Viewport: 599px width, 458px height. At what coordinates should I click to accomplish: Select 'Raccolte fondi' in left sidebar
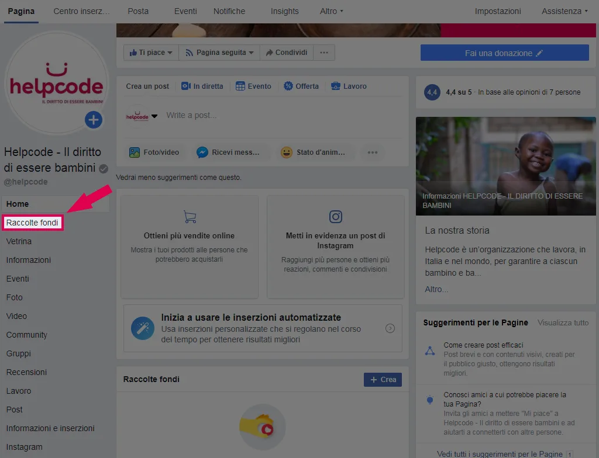coord(32,223)
